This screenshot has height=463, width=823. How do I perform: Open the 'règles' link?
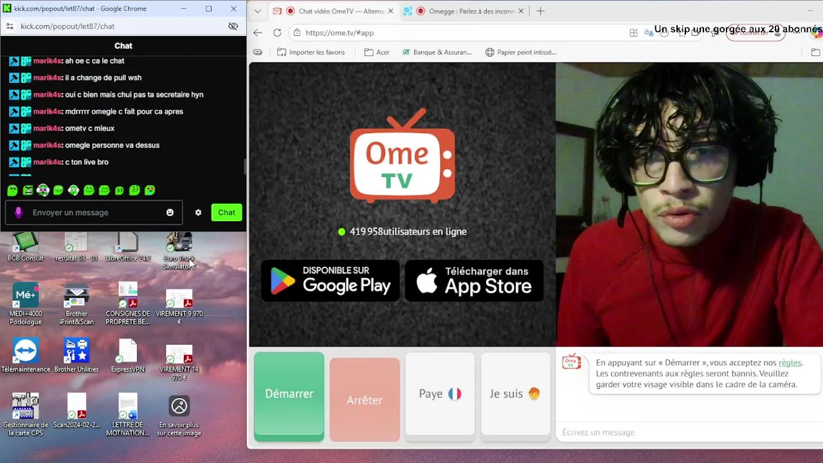tap(790, 363)
